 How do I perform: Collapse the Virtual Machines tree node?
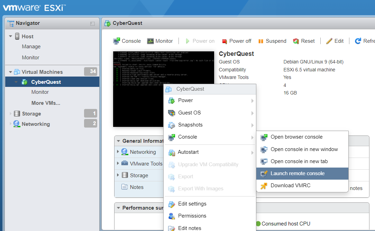pyautogui.click(x=10, y=72)
